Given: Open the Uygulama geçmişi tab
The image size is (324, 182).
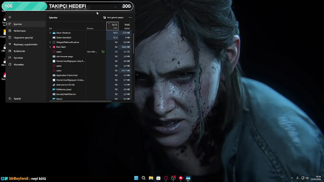Looking at the screenshot, I should (26, 37).
